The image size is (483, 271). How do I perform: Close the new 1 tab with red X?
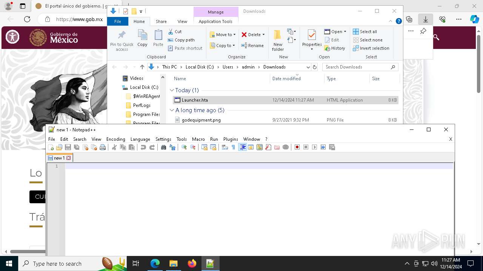coord(68,158)
